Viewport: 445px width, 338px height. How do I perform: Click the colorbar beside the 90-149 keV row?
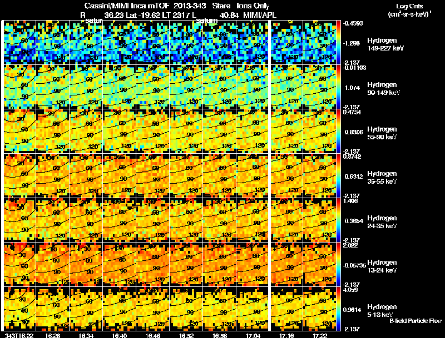(339, 87)
